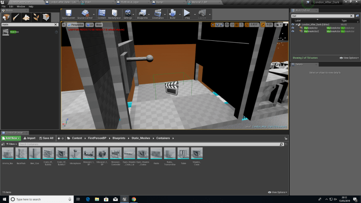Screen dimensions: 361x203
Task: Open the Play options dropdown arrow
Action: pos(195,14)
